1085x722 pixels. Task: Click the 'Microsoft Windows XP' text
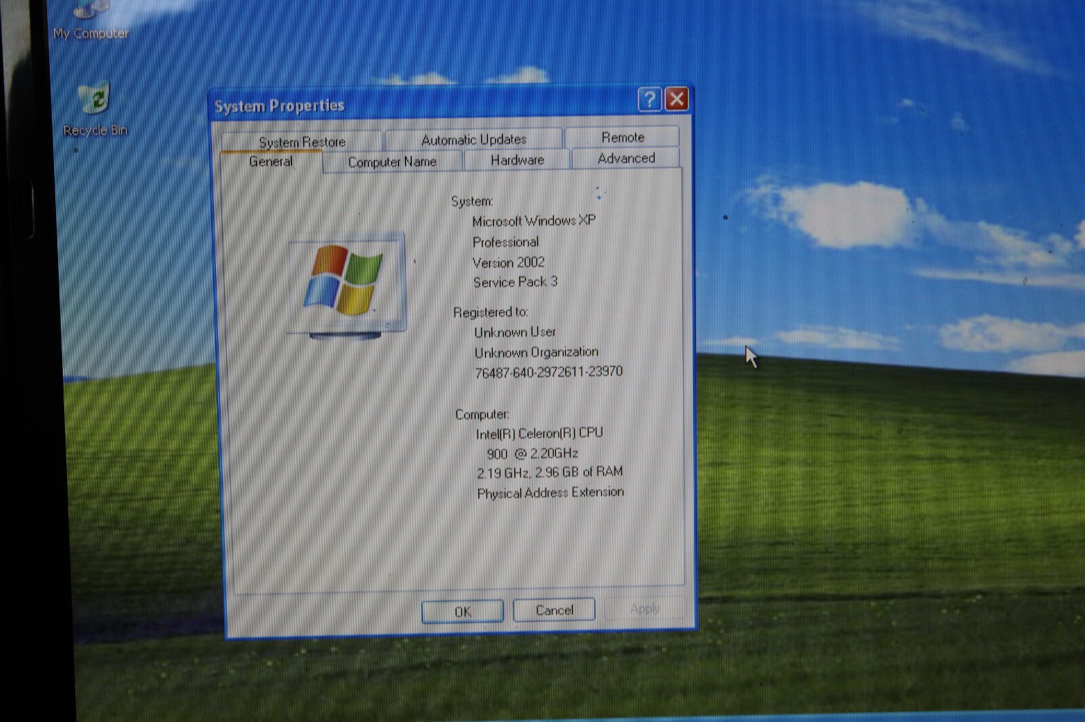(x=534, y=221)
